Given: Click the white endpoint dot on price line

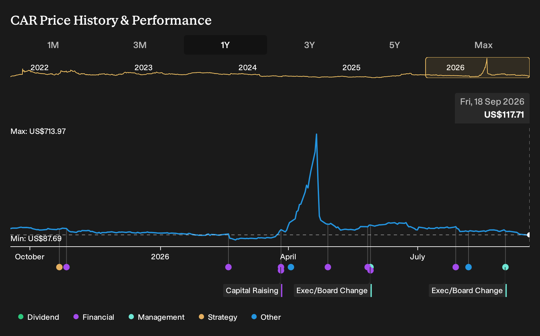Looking at the screenshot, I should click(529, 235).
